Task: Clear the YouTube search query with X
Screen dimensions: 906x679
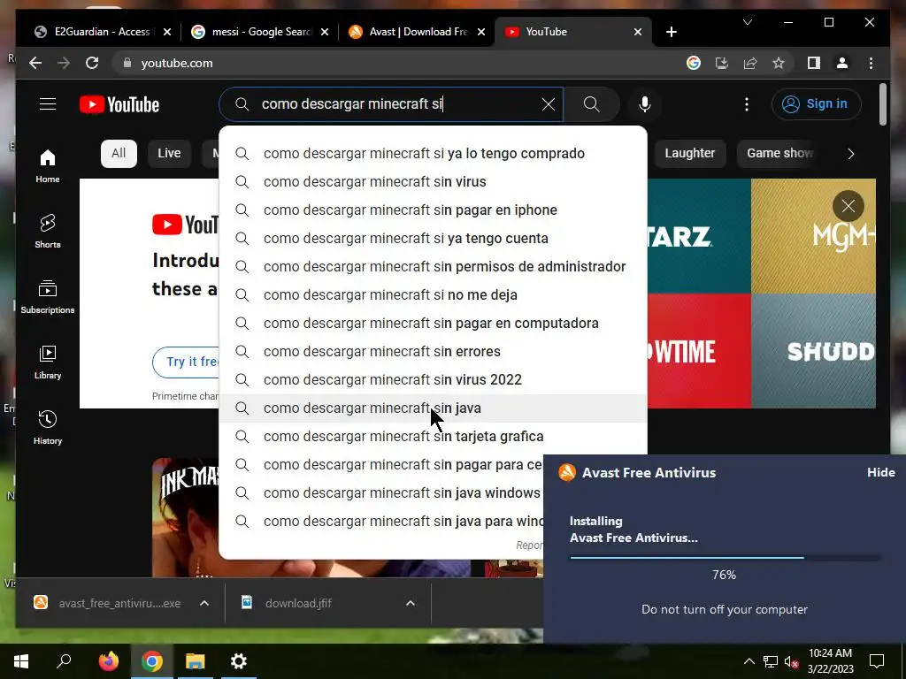Action: (548, 104)
